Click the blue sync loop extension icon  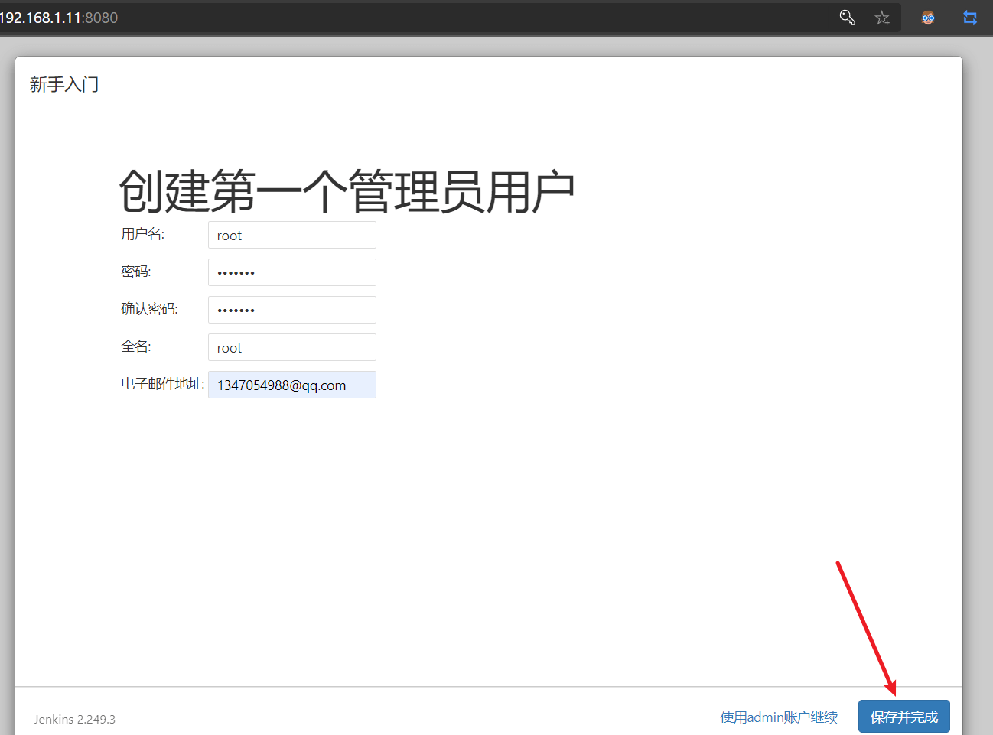click(x=970, y=17)
